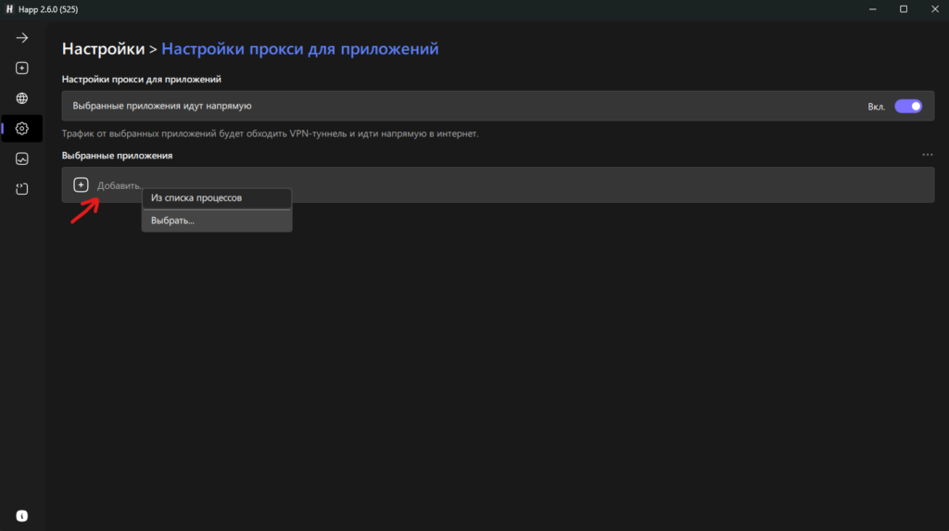Go back to Настройки via breadcrumb
Image resolution: width=949 pixels, height=531 pixels.
coord(104,48)
